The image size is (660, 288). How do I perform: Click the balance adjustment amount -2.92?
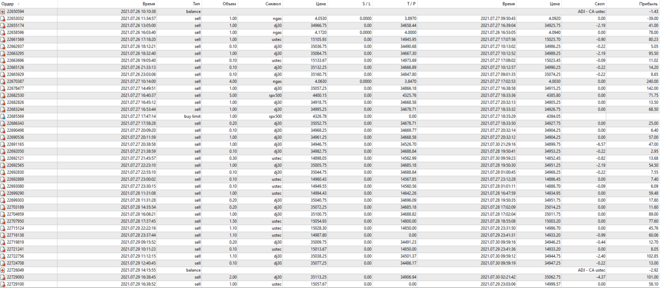(x=654, y=270)
